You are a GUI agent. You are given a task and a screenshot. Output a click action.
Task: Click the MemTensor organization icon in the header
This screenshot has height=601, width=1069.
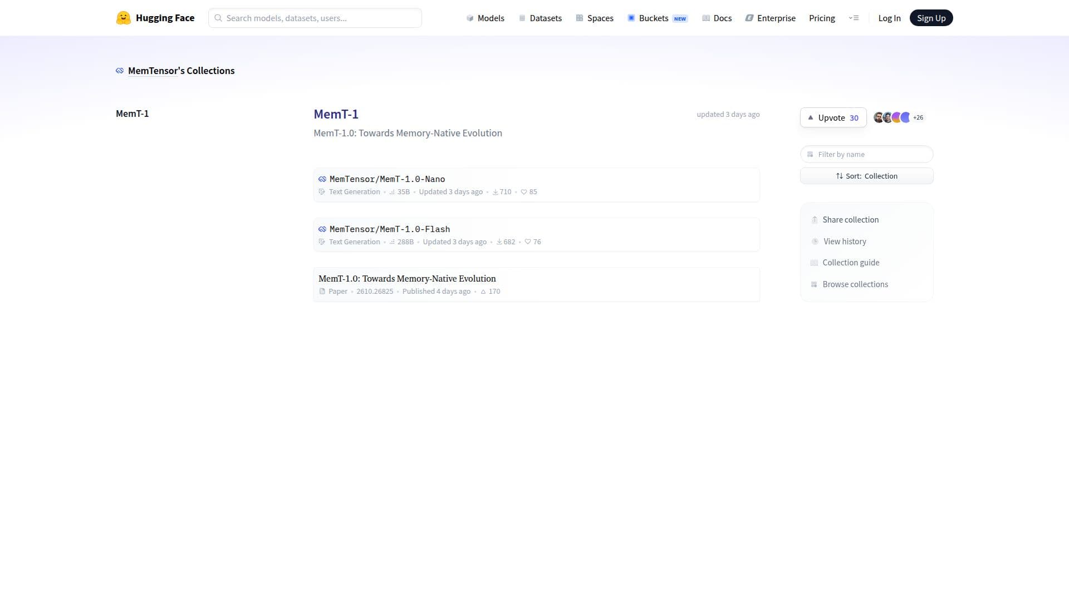pyautogui.click(x=120, y=71)
